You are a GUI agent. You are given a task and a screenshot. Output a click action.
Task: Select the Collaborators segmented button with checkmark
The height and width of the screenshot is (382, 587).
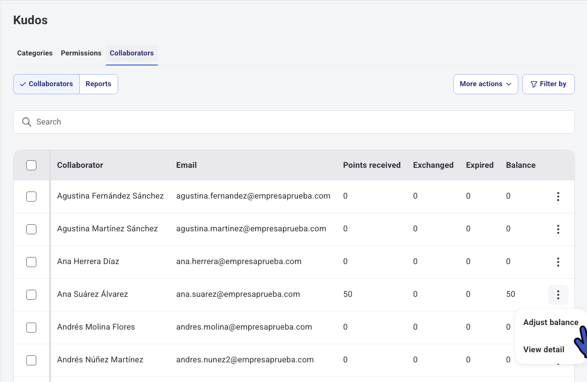[46, 84]
